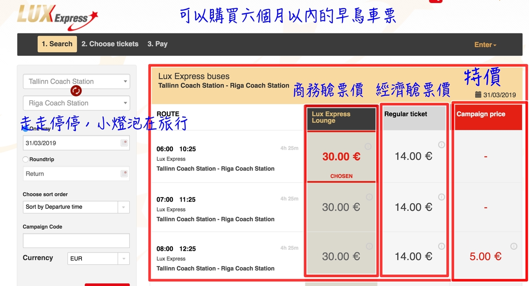Click calendar icon beside 31/03/2019 header date
529x286 pixels.
coord(478,95)
